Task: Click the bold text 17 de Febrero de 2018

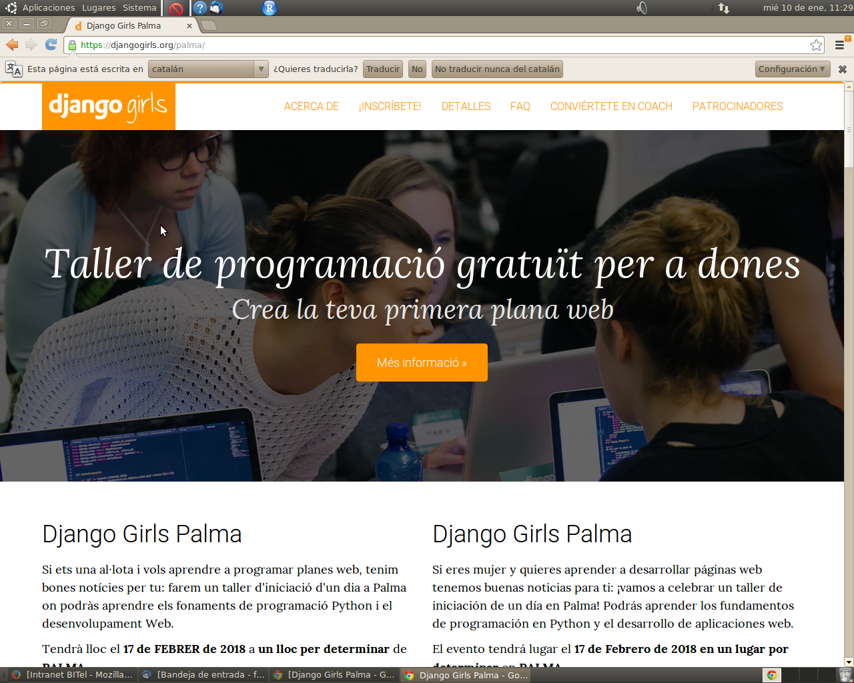Action: 635,649
